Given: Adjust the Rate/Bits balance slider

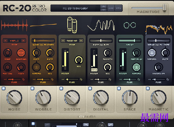Looking at the screenshot, I should pos(101,40).
